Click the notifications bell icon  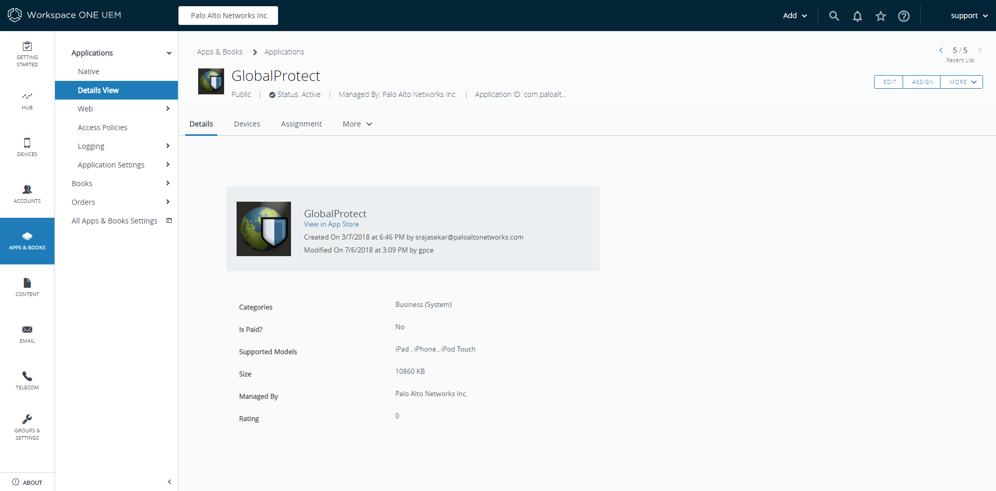857,16
